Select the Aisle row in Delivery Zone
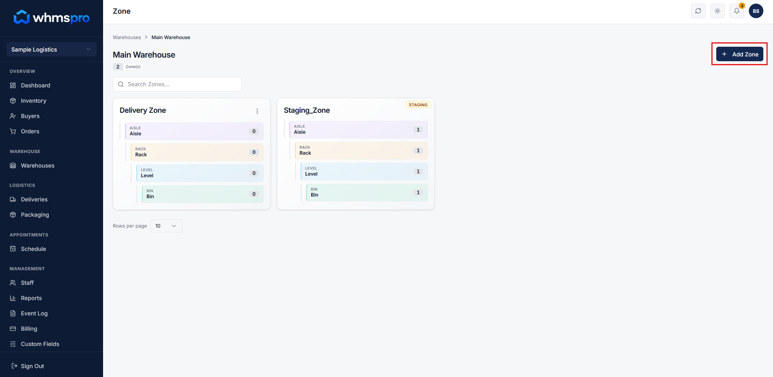Screen dimensions: 773x377 coord(194,131)
